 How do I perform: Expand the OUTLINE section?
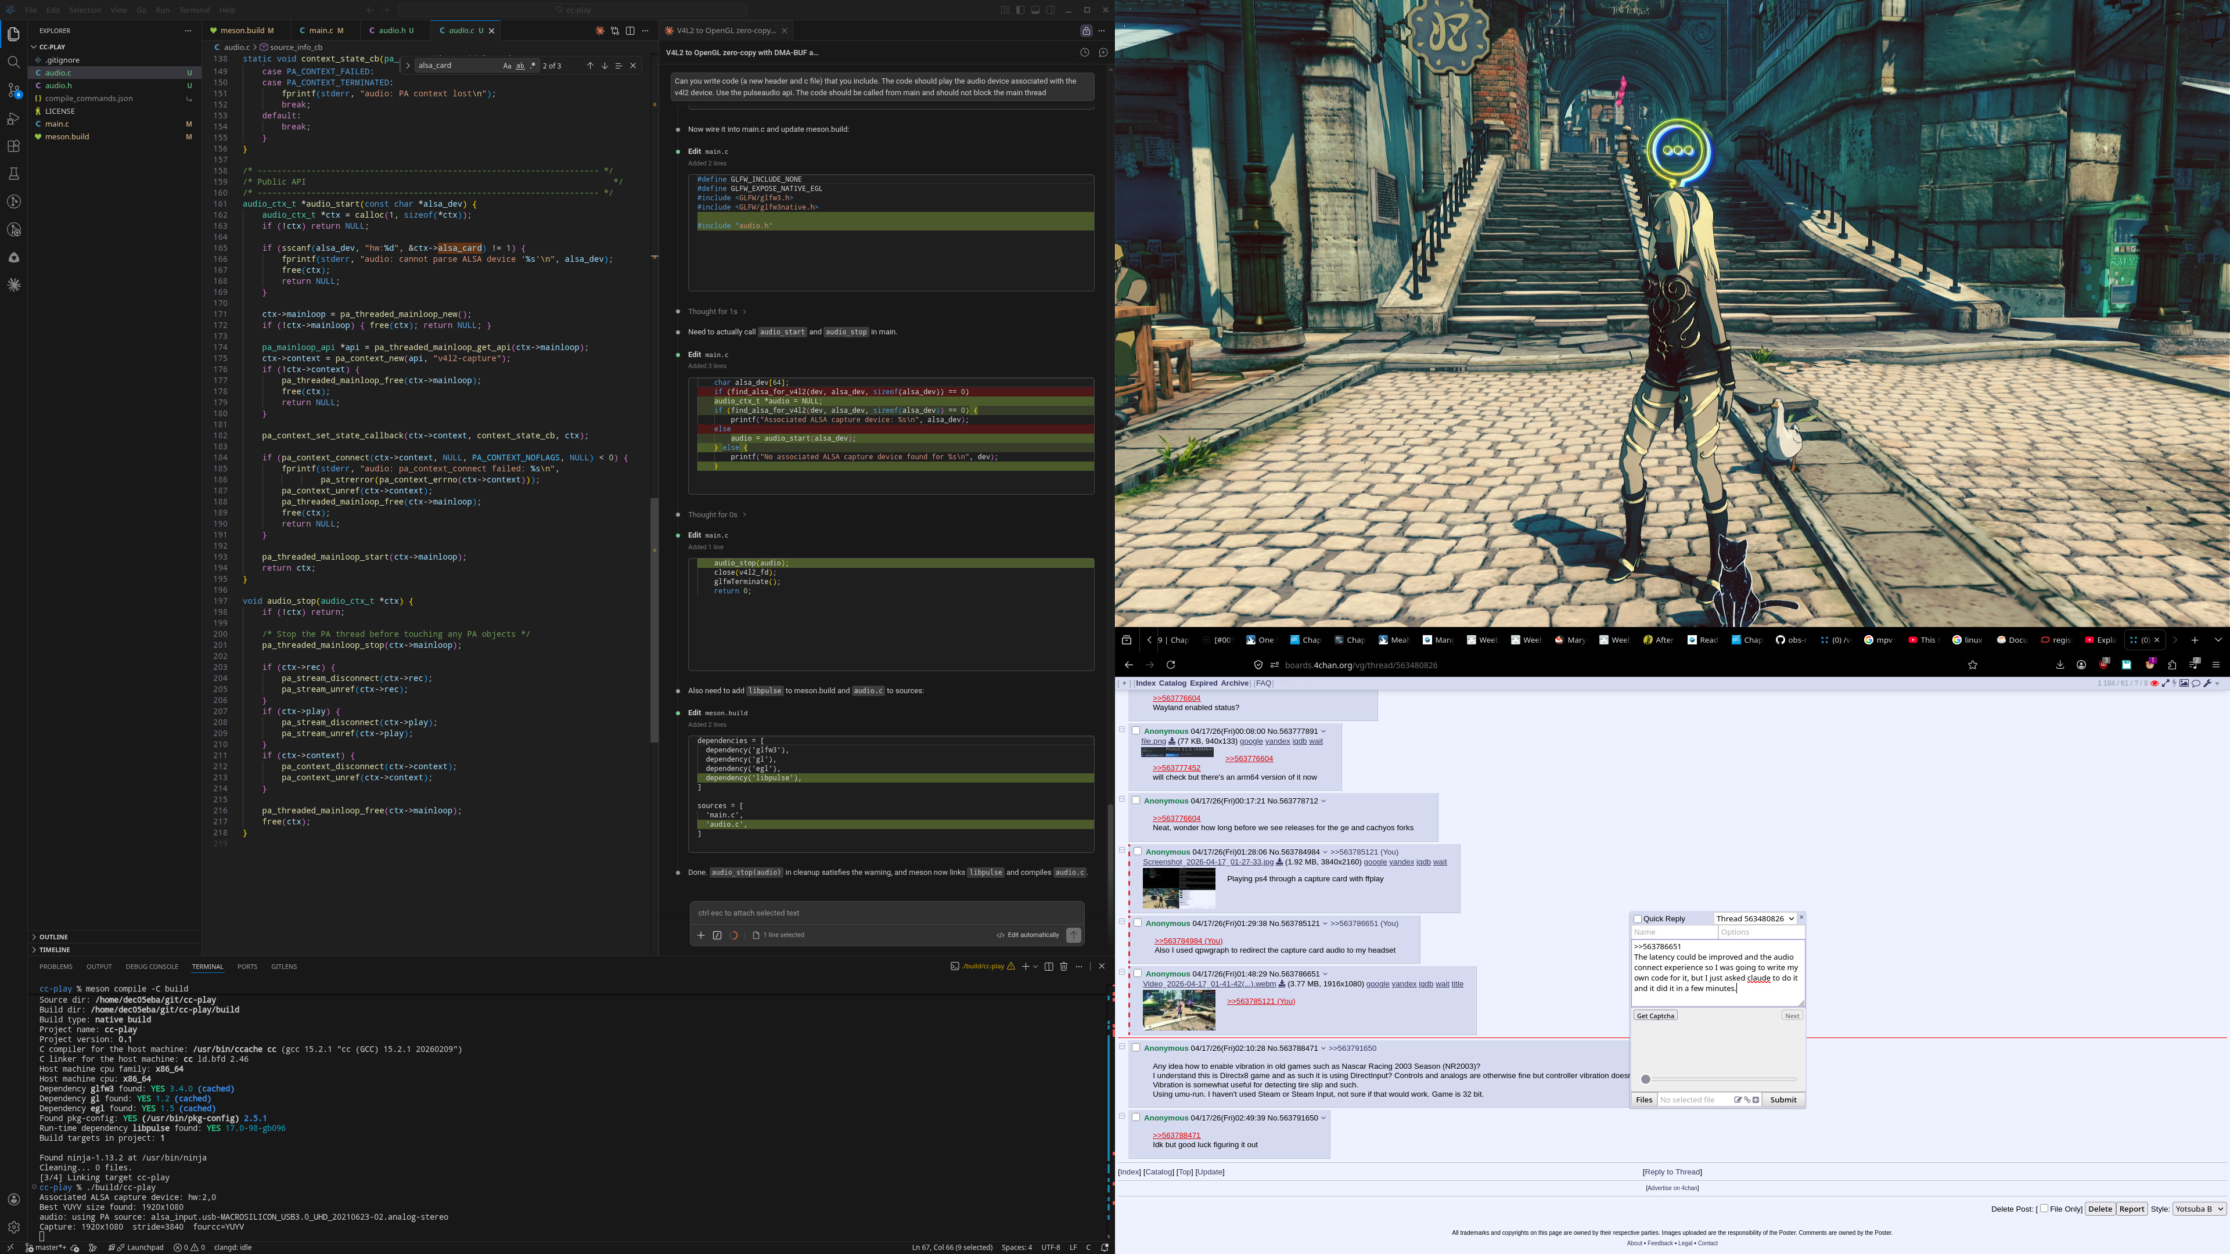point(53,936)
